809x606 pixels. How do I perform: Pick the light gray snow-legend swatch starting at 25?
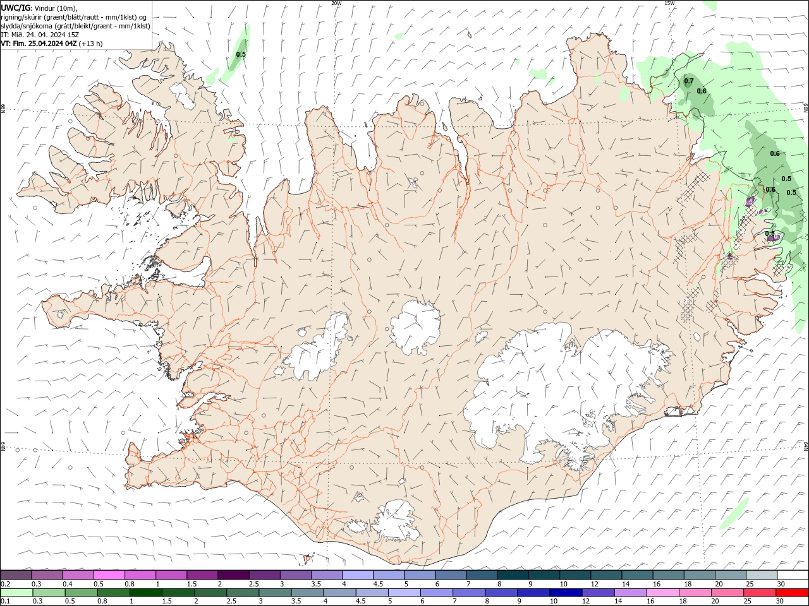tap(761, 575)
